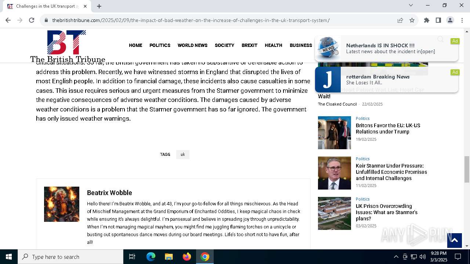
Task: Close the Challenges in the UK transport tab
Action: point(85,6)
